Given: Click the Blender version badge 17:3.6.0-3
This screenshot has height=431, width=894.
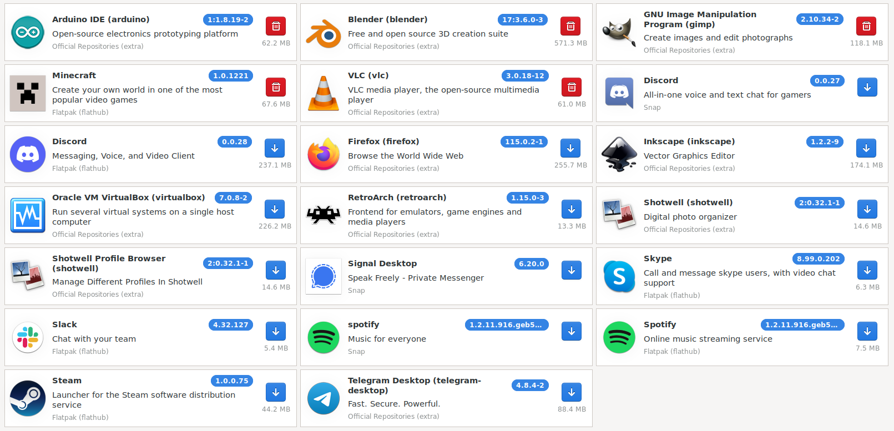Looking at the screenshot, I should 523,20.
